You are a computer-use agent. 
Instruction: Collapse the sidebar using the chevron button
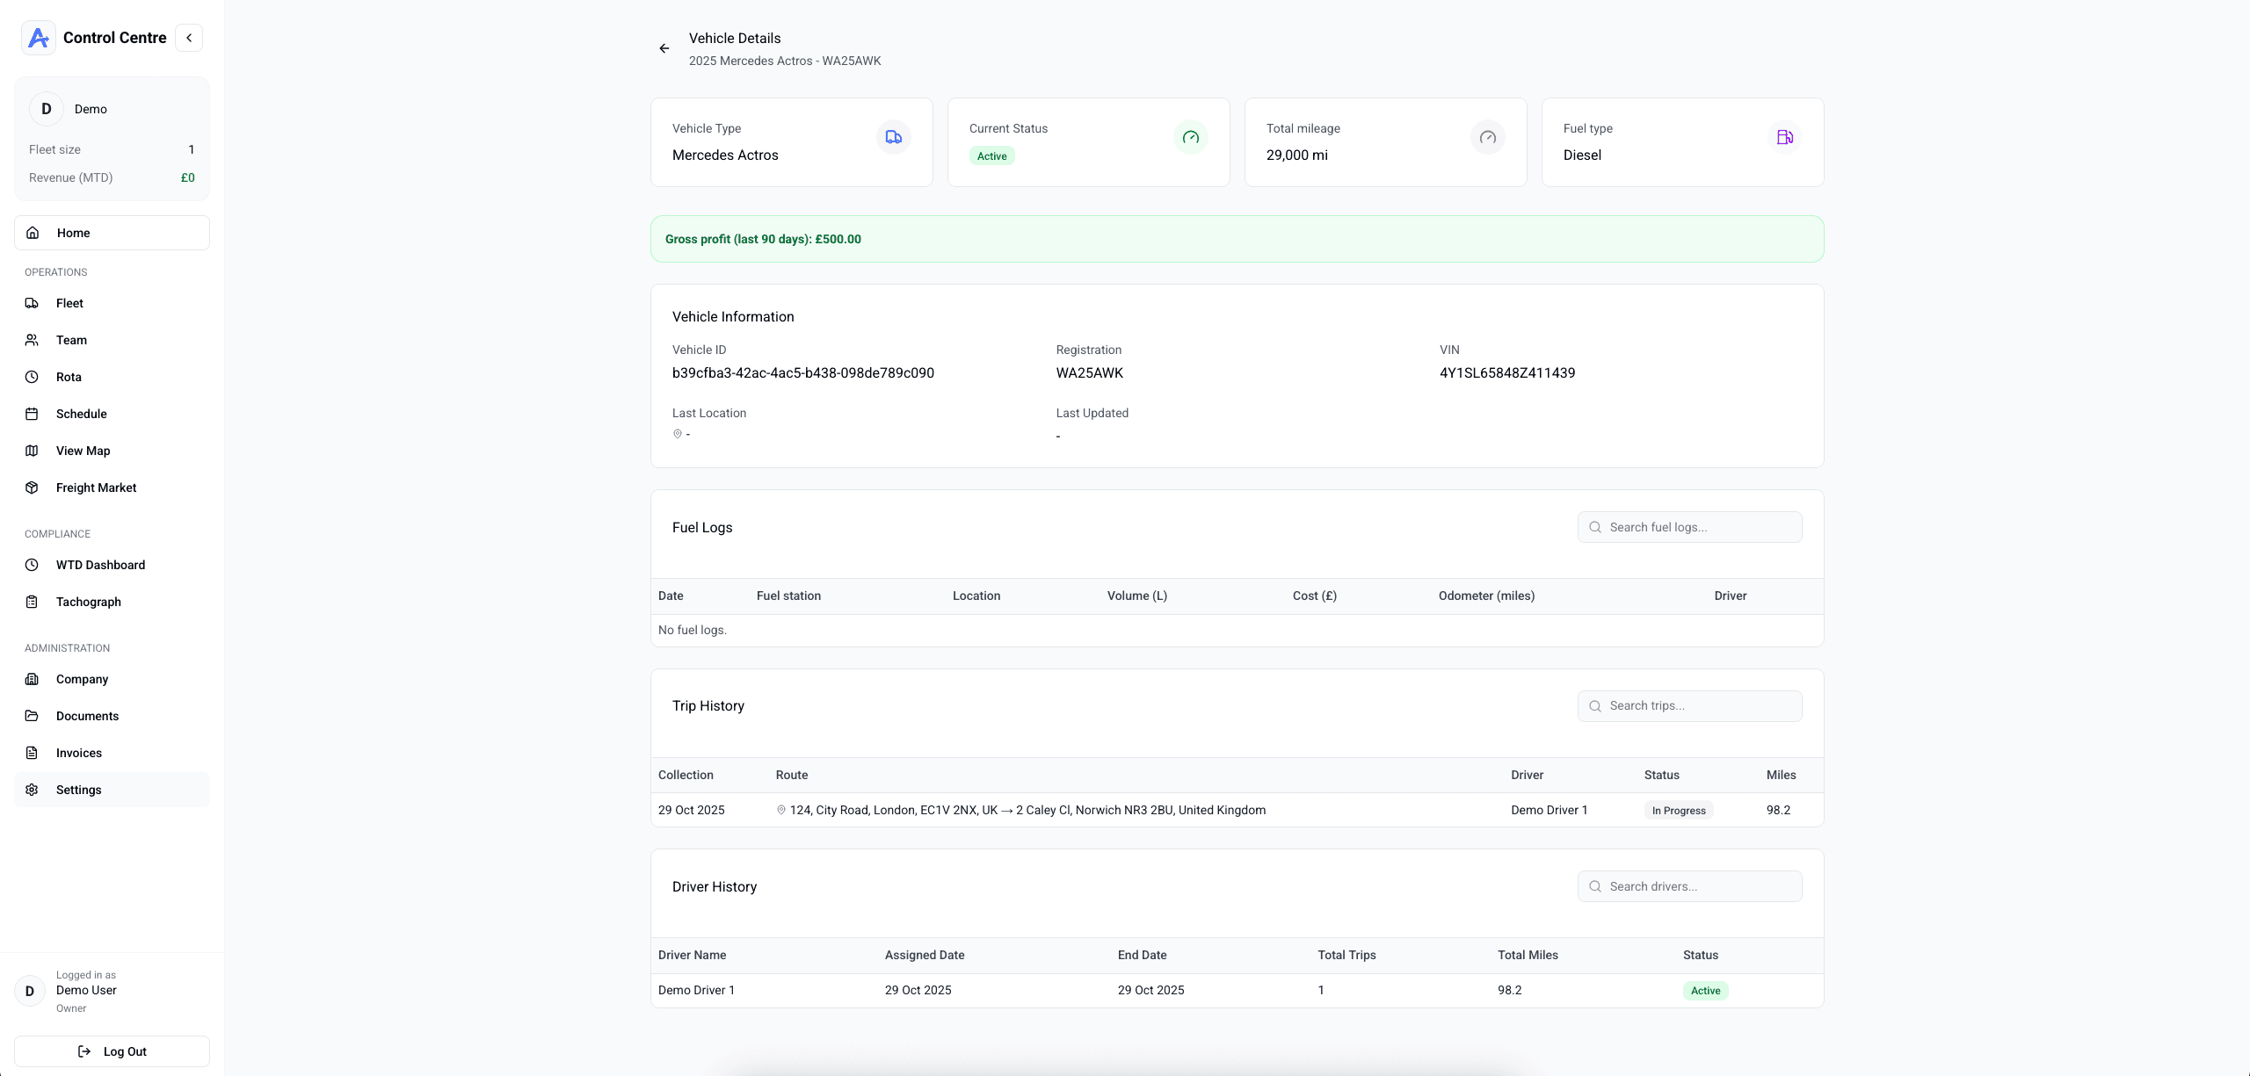click(x=189, y=37)
